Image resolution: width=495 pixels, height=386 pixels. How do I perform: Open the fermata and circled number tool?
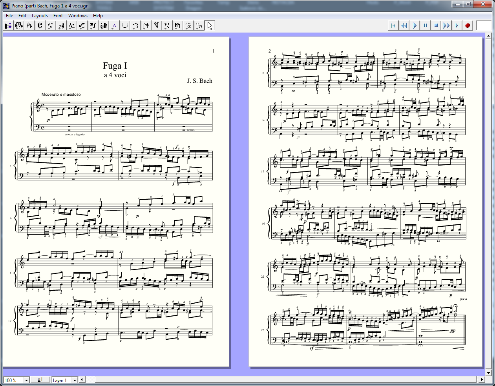188,26
